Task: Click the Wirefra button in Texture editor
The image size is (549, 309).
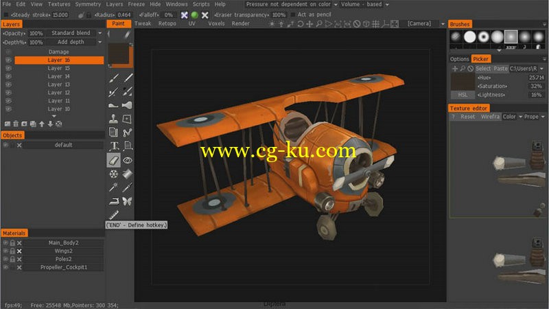Action: tap(490, 117)
